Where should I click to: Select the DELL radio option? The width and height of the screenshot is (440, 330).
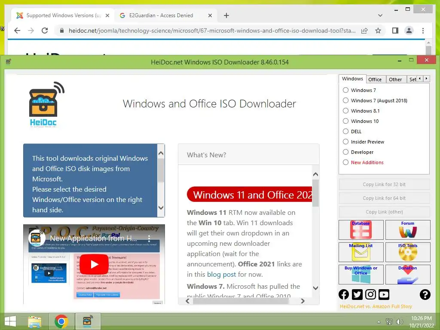(346, 131)
